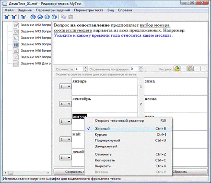Move task down with blue arrow icon
Image resolution: width=211 pixels, height=183 pixels.
(40, 17)
